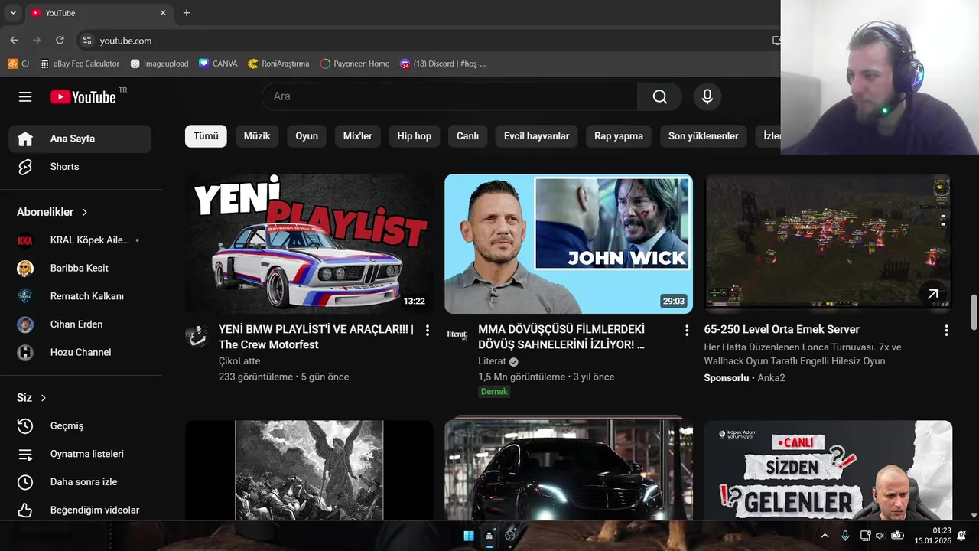
Task: Open the YouTube hamburger guide menu
Action: pyautogui.click(x=25, y=96)
